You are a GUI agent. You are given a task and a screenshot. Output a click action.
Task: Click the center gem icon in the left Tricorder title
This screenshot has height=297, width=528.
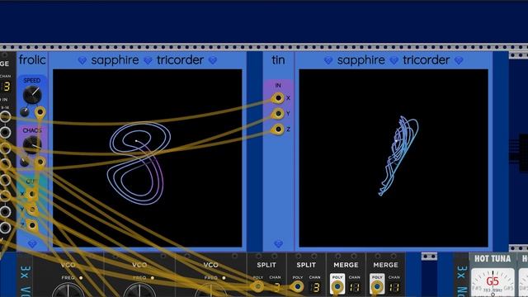tap(148, 60)
